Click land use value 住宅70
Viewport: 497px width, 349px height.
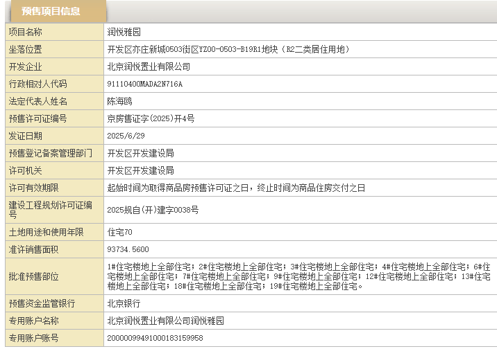tap(119, 232)
